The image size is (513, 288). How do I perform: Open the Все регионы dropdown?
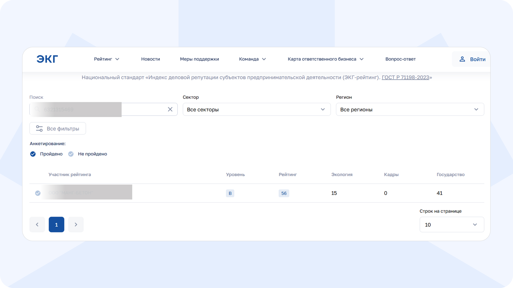[x=410, y=109]
